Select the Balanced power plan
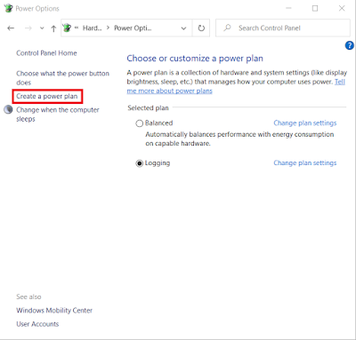Image resolution: width=356 pixels, height=340 pixels. point(139,123)
